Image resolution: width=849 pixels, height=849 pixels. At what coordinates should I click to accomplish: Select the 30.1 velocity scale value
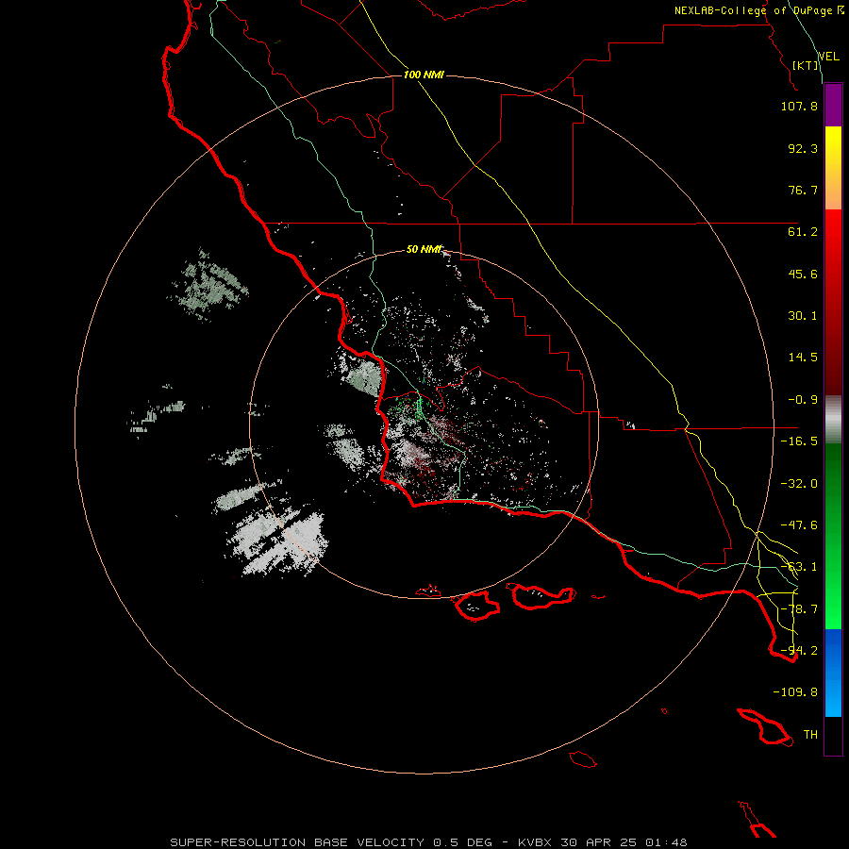tap(803, 316)
